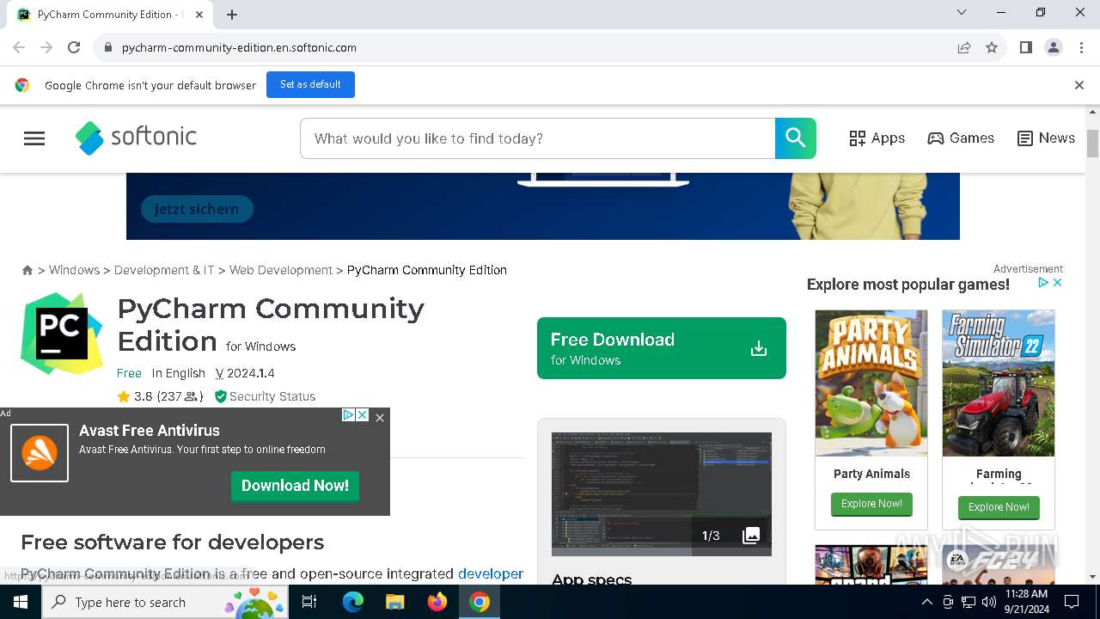Click the PyCharm app logo
Viewport: 1100px width, 619px height.
tap(62, 334)
